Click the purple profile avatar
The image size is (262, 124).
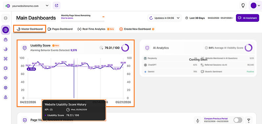pyautogui.click(x=253, y=6)
